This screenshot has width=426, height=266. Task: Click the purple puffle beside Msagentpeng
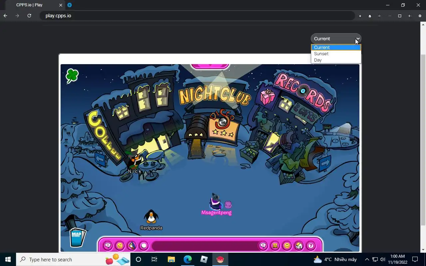(228, 204)
